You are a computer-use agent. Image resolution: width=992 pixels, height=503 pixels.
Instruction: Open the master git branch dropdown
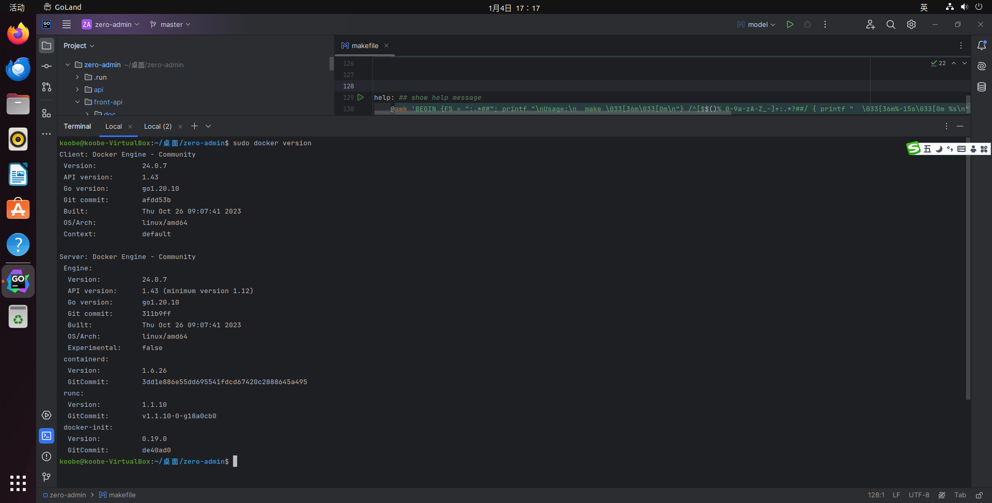pyautogui.click(x=170, y=24)
